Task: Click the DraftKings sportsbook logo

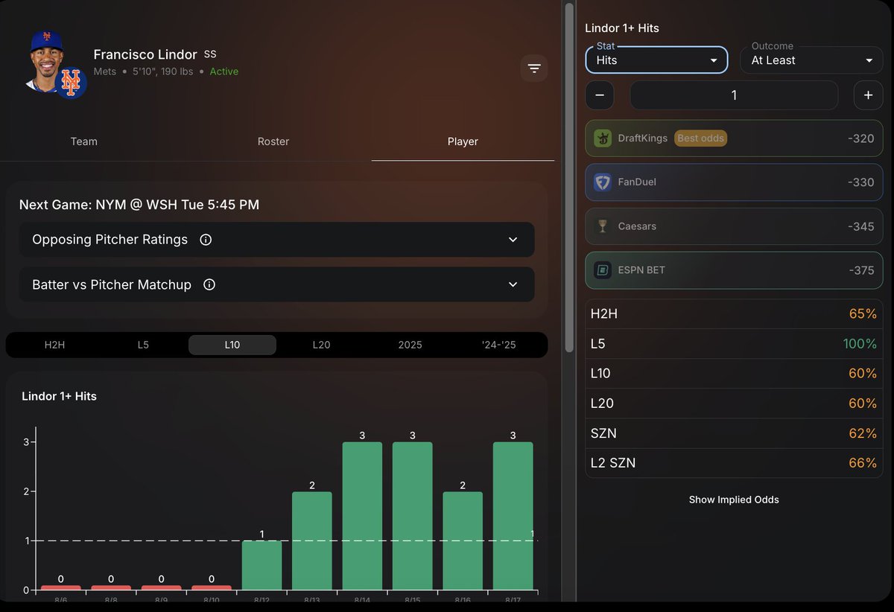Action: (x=603, y=138)
